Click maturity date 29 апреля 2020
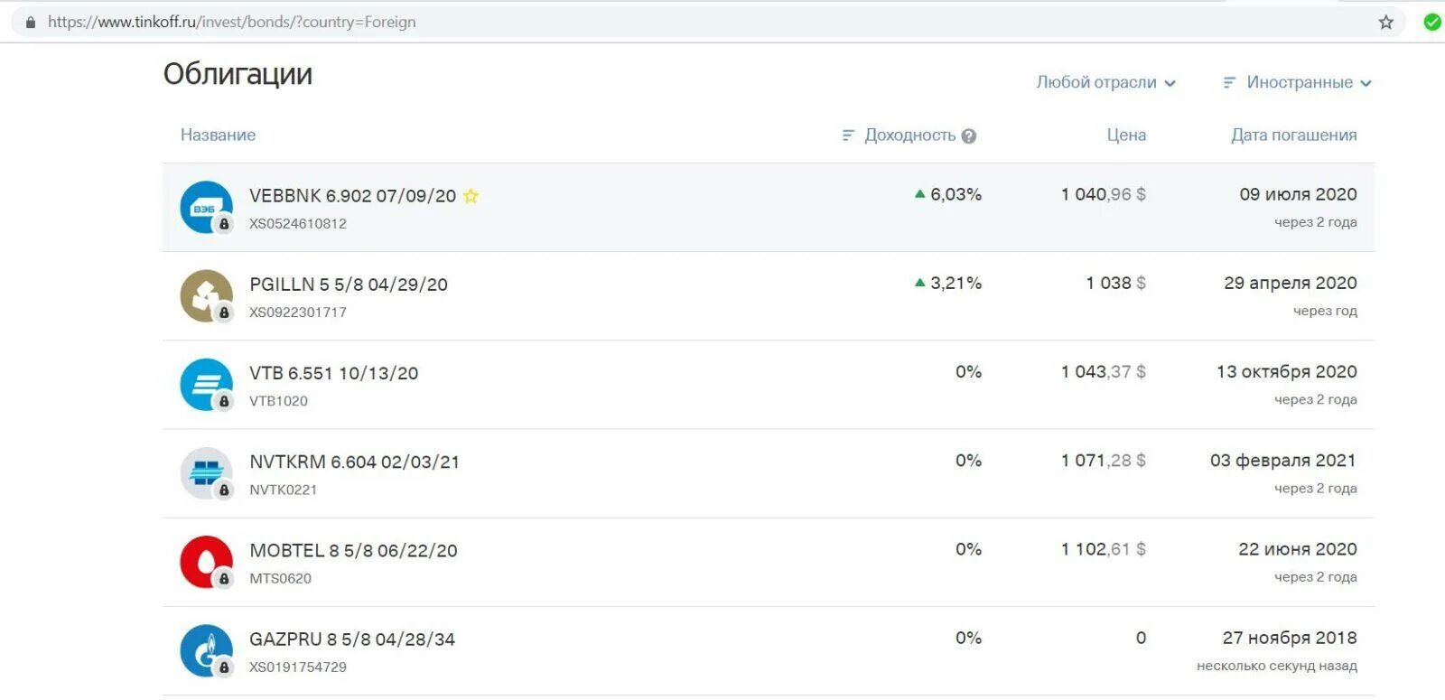This screenshot has height=700, width=1445. [x=1291, y=283]
